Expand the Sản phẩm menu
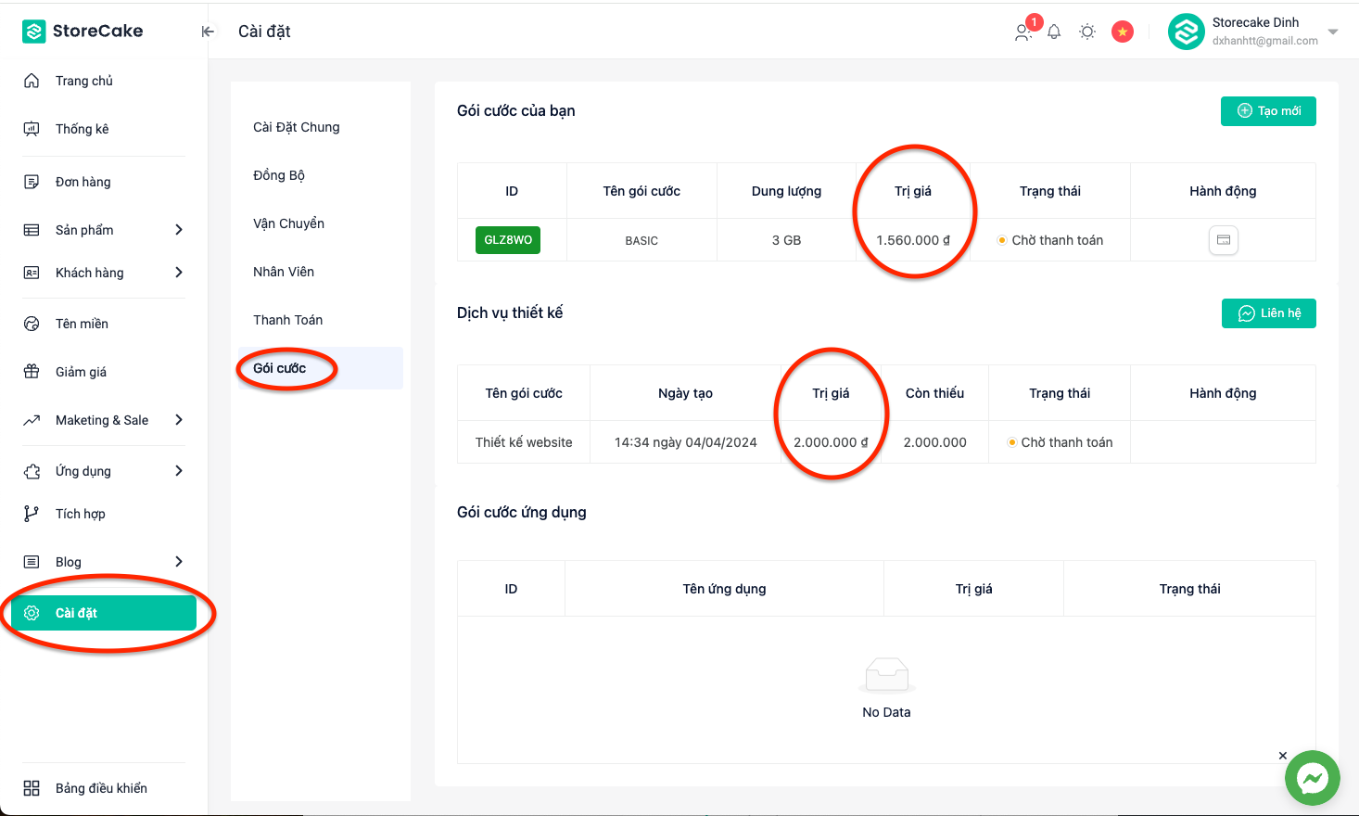1359x816 pixels. click(178, 230)
